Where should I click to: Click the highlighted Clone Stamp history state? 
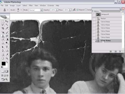(x=109, y=40)
